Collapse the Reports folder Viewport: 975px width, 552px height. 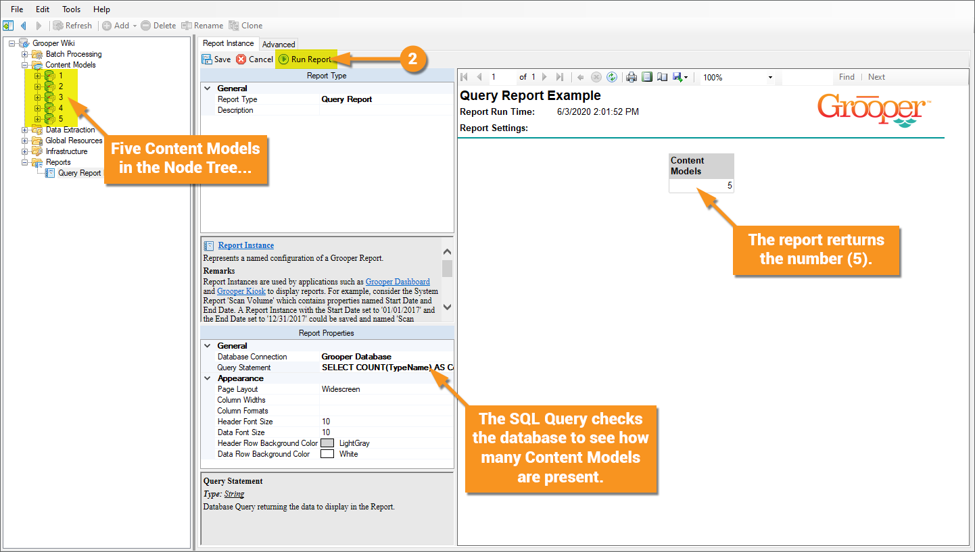[x=25, y=162]
